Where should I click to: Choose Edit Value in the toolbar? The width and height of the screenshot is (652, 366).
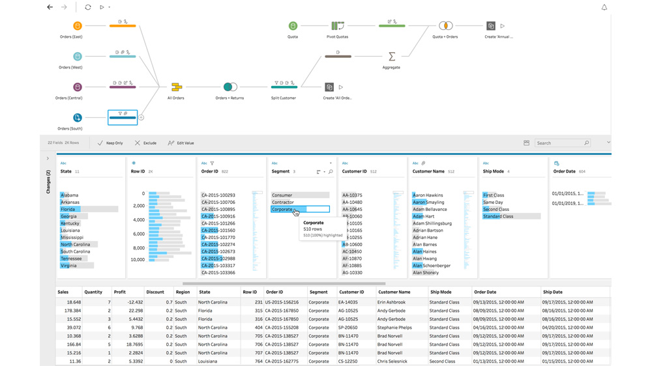(x=181, y=143)
